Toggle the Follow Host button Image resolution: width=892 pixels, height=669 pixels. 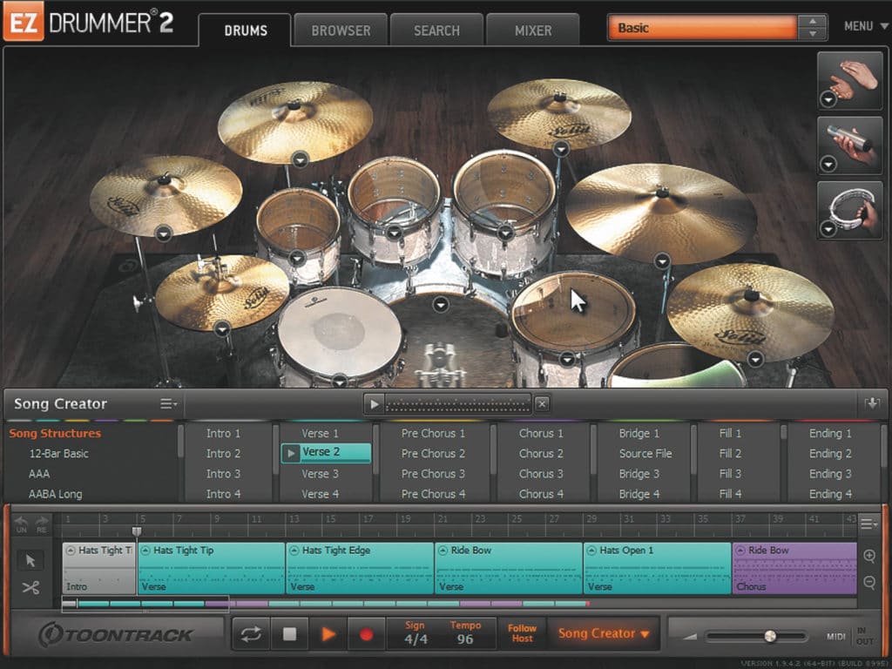point(522,633)
